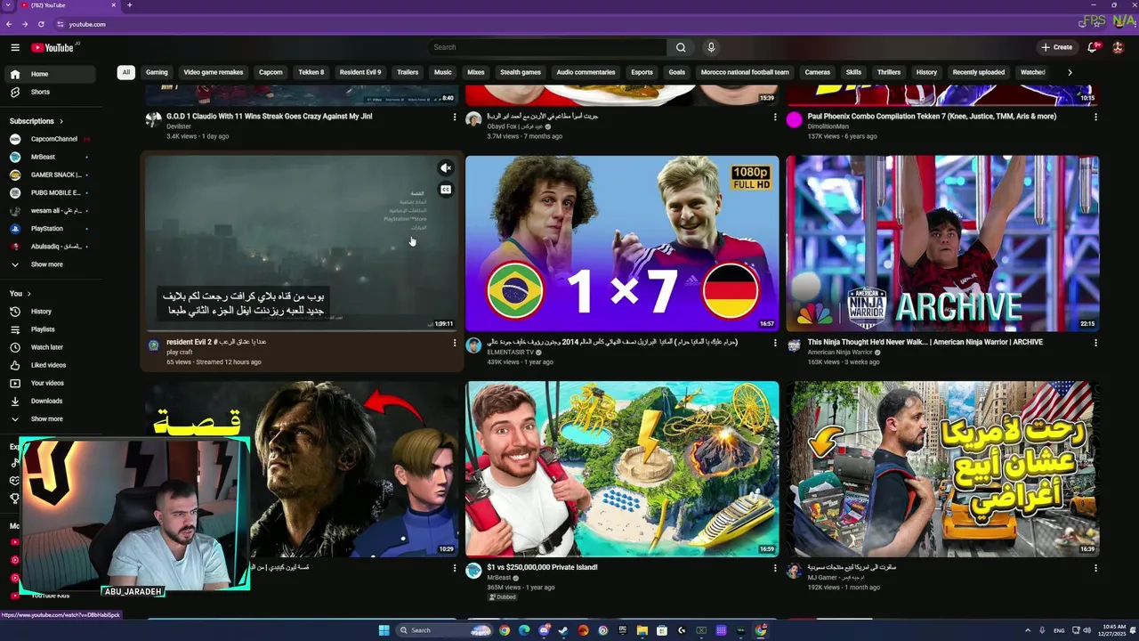Open File Explorer from the taskbar
Screen dimensions: 1139x641
coord(642,630)
